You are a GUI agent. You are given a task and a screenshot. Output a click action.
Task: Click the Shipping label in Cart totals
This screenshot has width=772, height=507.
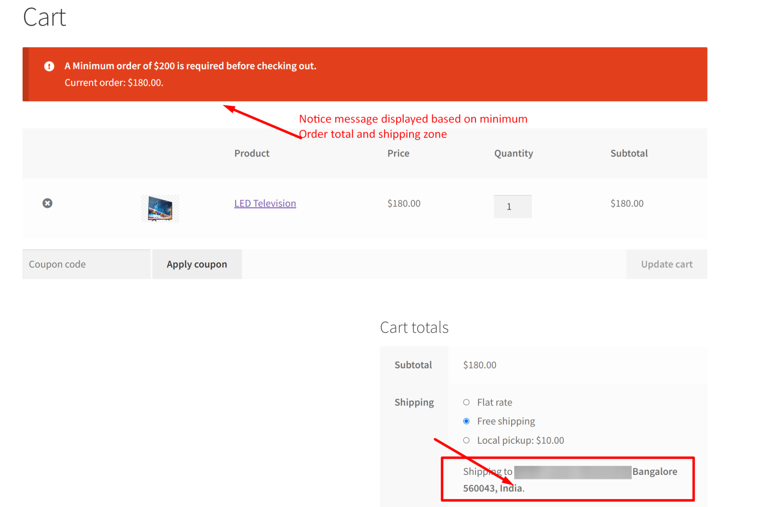point(414,402)
